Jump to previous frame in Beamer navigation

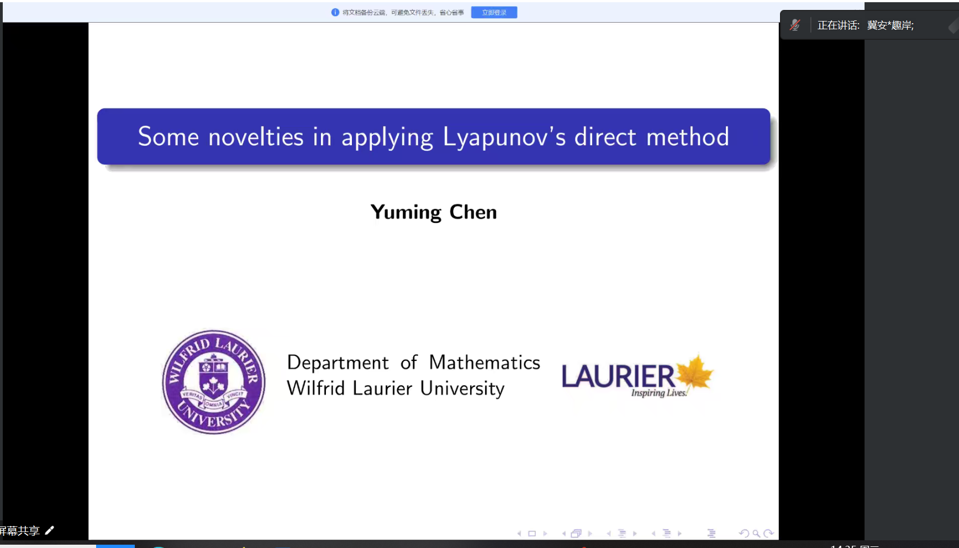(x=564, y=534)
